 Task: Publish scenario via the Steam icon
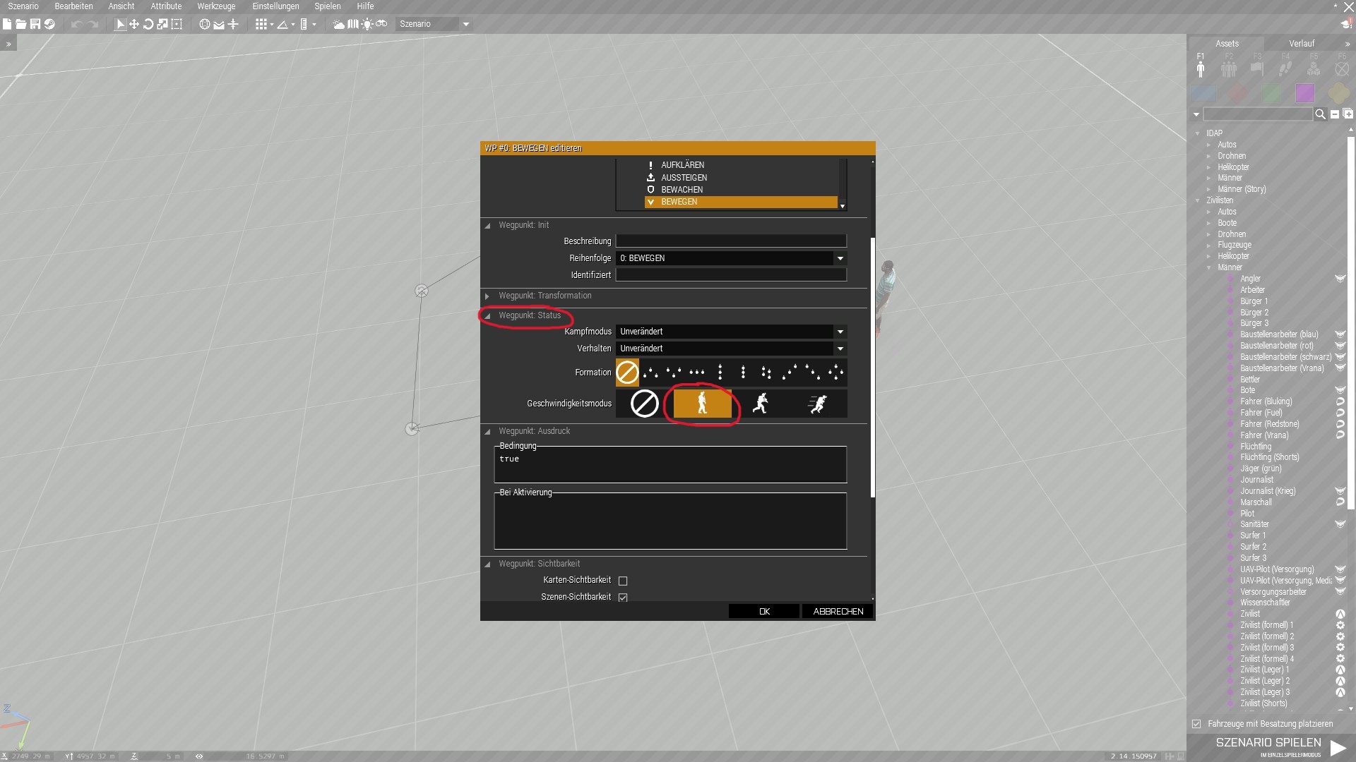point(49,24)
